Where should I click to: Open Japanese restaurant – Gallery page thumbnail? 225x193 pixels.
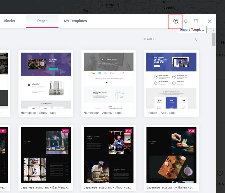click(x=171, y=155)
